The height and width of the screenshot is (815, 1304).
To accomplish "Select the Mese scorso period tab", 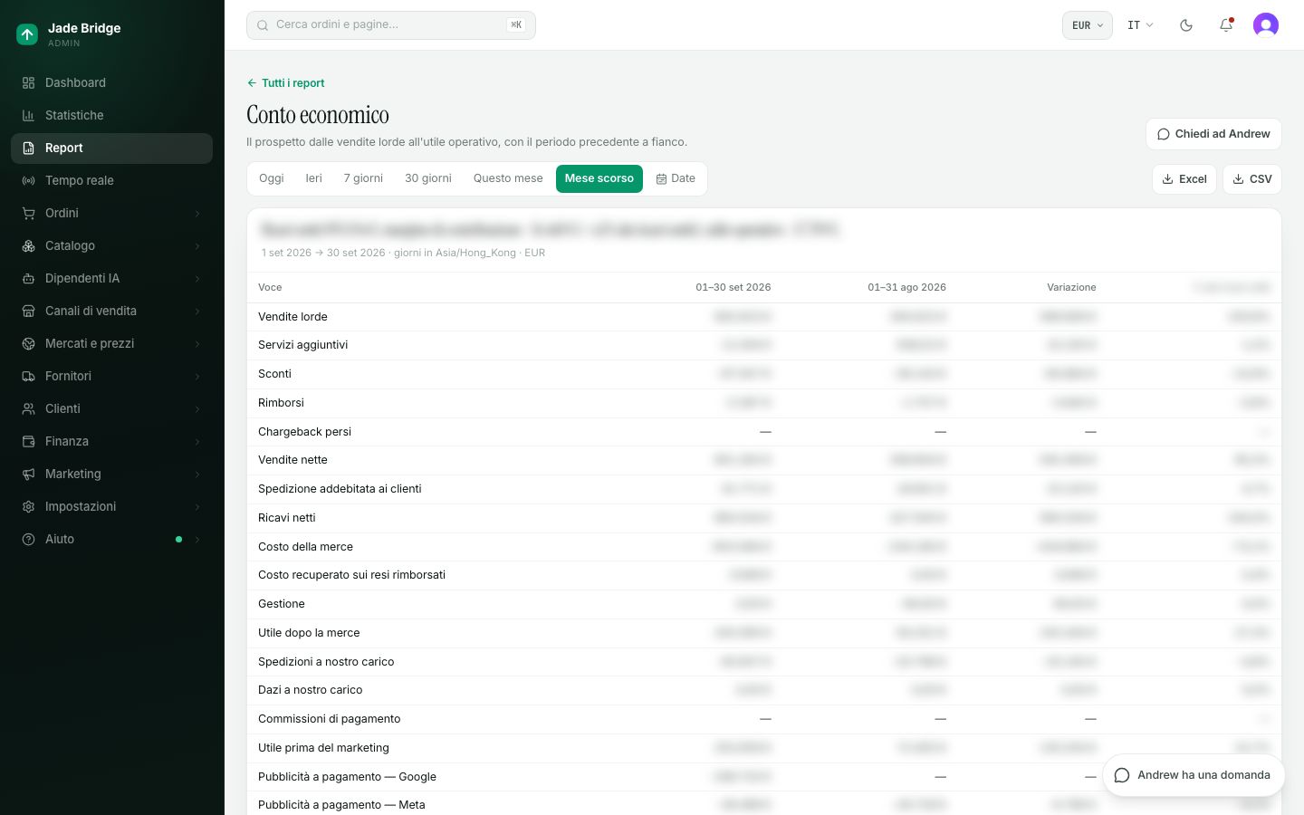I will pyautogui.click(x=599, y=178).
